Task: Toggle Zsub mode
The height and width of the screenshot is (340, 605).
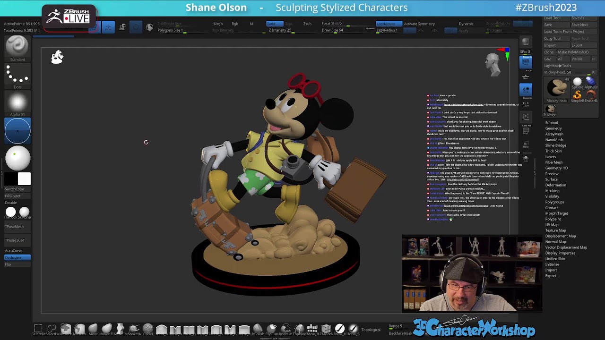Action: click(307, 24)
